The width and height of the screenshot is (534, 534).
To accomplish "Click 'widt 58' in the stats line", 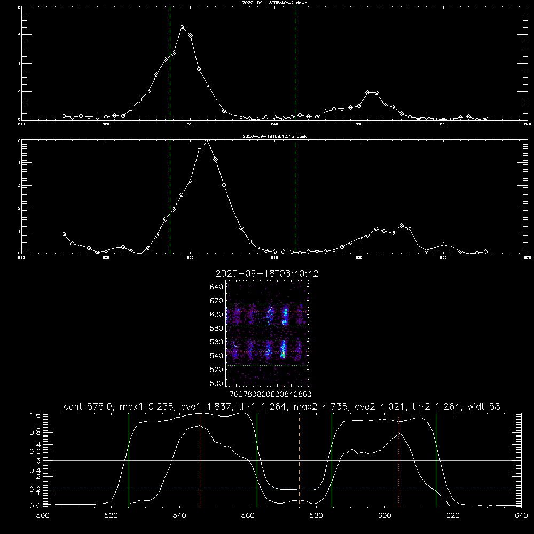I will coord(484,406).
